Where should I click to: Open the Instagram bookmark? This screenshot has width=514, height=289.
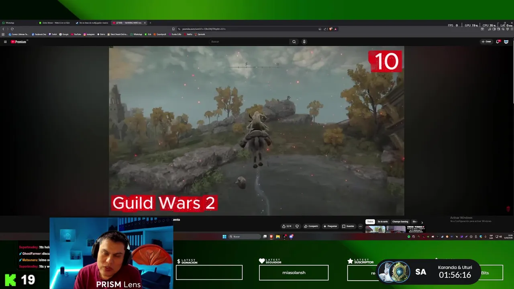pyautogui.click(x=89, y=34)
